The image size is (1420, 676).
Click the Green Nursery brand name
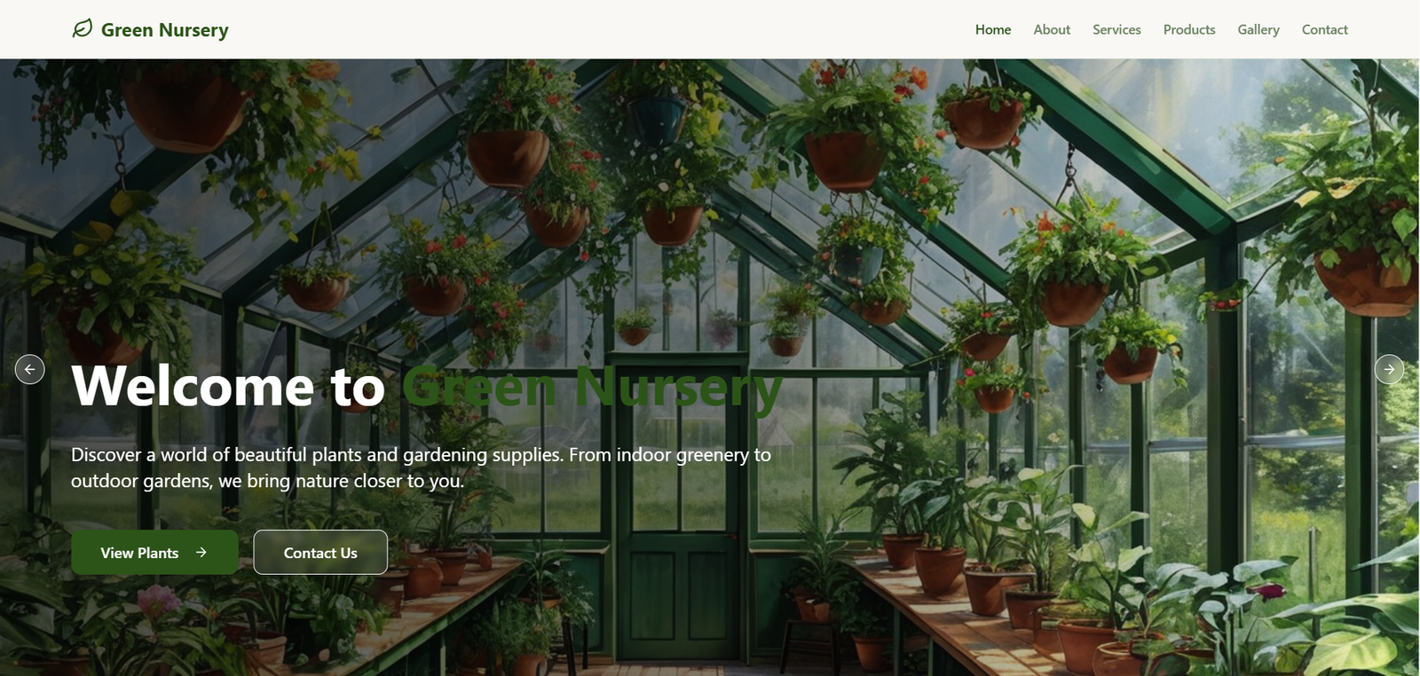tap(164, 30)
